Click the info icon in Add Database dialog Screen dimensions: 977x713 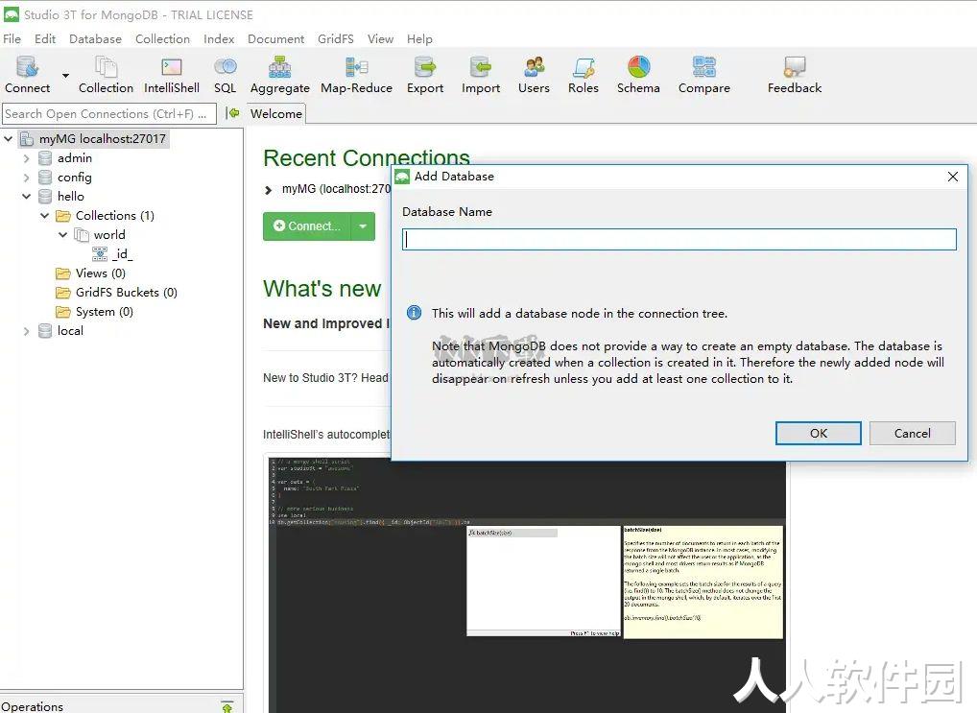point(414,313)
